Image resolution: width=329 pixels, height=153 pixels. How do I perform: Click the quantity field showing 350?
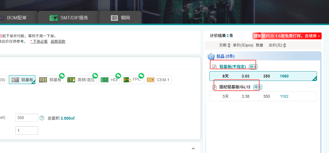[27, 118]
